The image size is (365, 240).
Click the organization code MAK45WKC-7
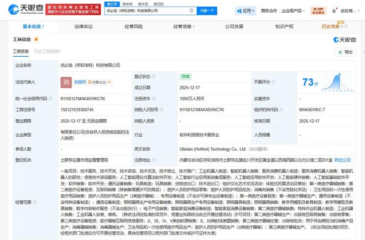coord(312,110)
